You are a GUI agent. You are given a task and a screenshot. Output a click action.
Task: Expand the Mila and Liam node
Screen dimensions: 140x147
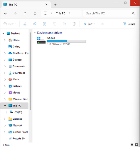(5, 99)
